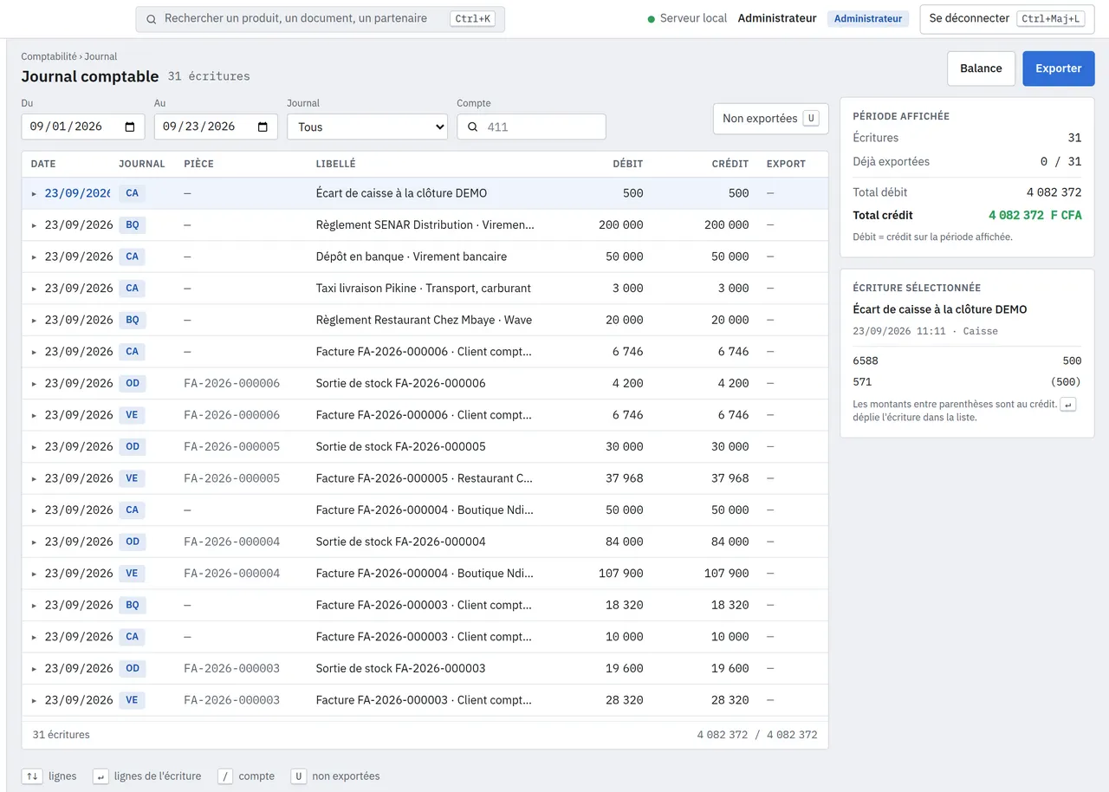
Task: Click the PIÈCE column header
Action: click(198, 164)
